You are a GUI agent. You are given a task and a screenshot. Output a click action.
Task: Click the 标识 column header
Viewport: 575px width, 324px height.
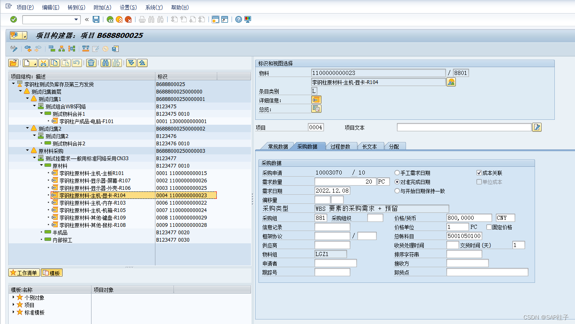tap(186, 77)
